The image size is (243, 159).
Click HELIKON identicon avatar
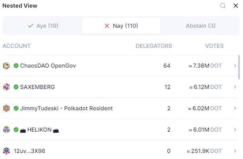6,130
